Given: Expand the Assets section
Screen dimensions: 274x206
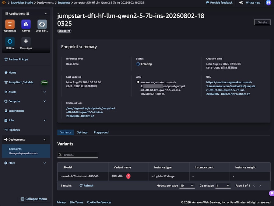Looking at the screenshot, I should (44, 92).
